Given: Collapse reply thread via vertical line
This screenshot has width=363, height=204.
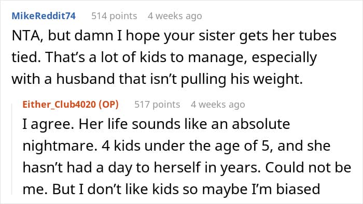Looking at the screenshot, I should tap(12, 149).
